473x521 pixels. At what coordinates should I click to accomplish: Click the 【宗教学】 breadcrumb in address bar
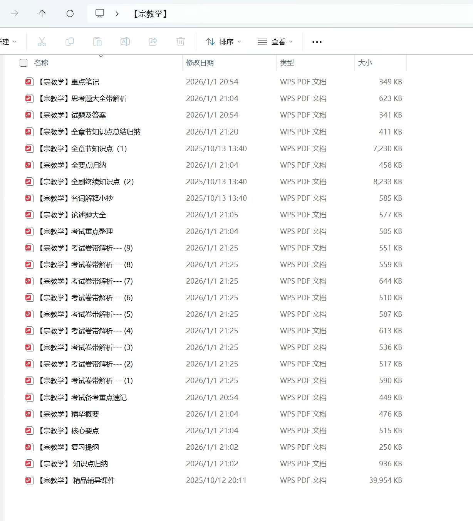150,14
